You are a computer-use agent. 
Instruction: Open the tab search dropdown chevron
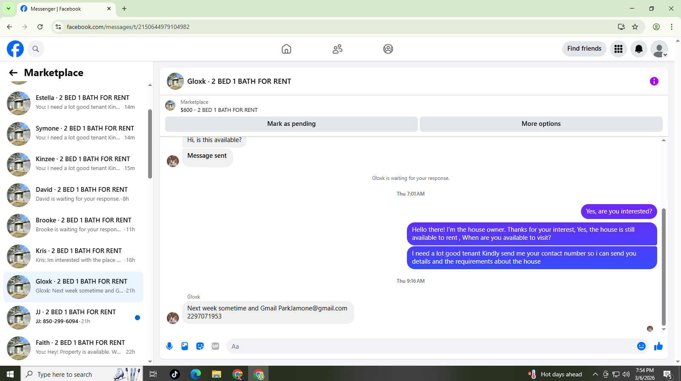9,9
